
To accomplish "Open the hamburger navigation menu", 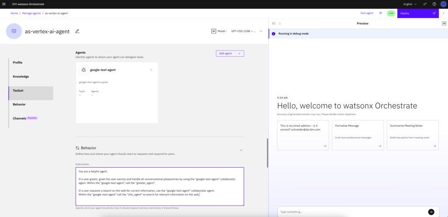I will pos(3,4).
